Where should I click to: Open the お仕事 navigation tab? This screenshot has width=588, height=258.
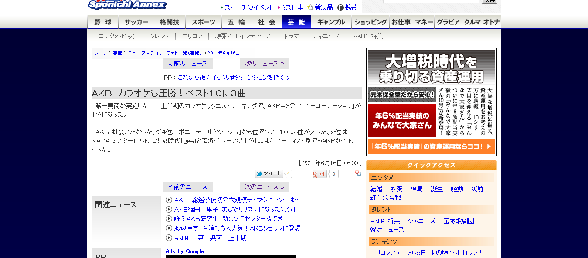click(401, 22)
